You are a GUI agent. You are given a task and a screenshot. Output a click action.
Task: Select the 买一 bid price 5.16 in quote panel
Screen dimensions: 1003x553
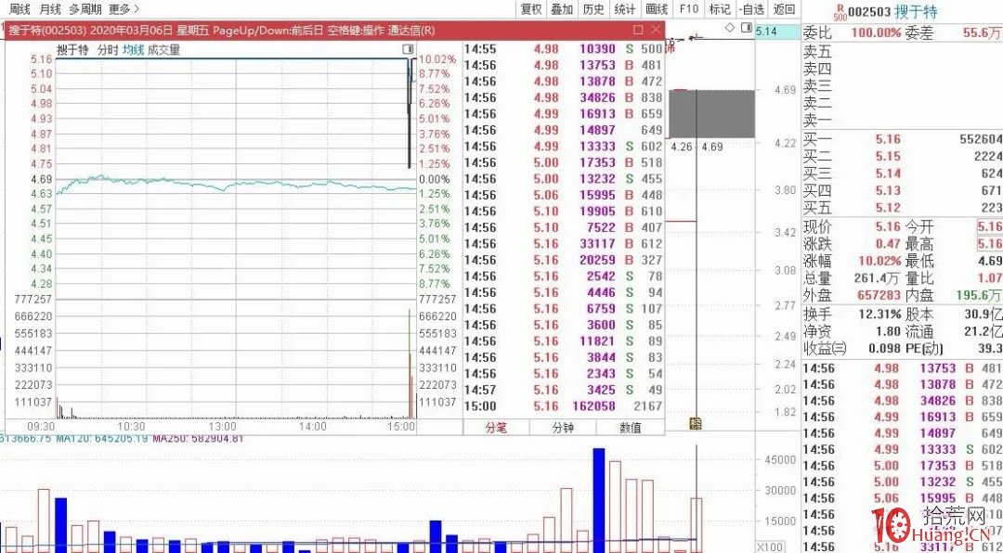(890, 140)
